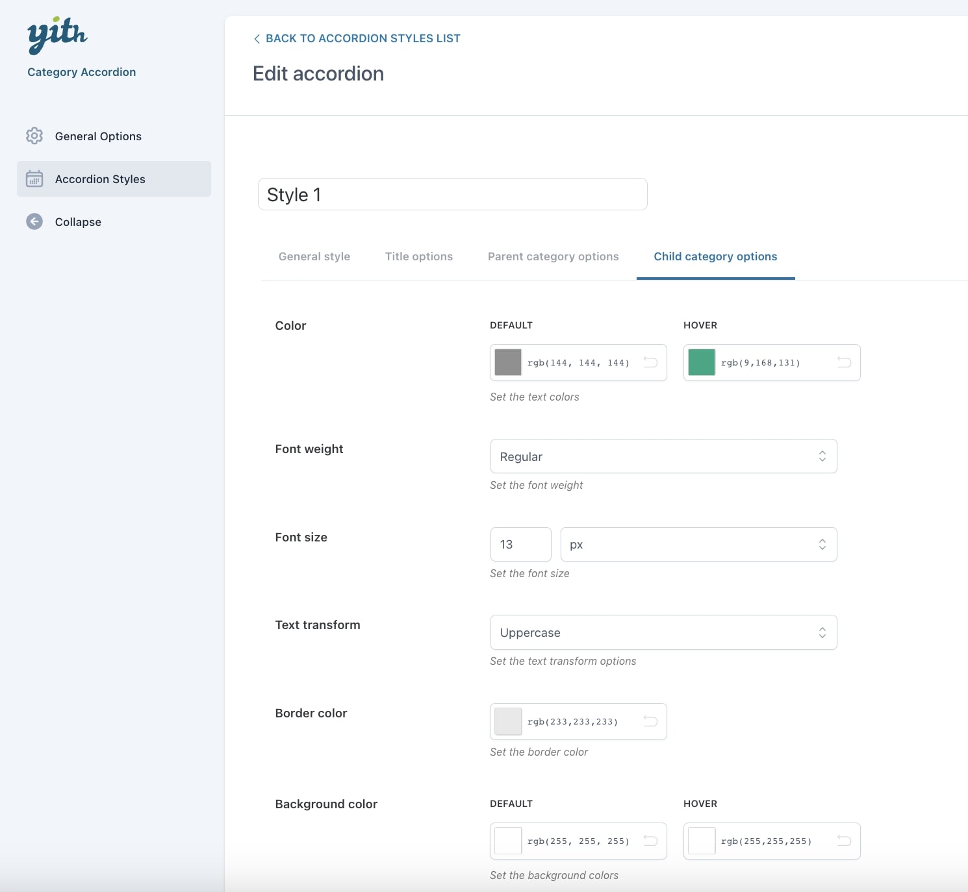Open General Options in sidebar
The width and height of the screenshot is (968, 892).
point(98,136)
